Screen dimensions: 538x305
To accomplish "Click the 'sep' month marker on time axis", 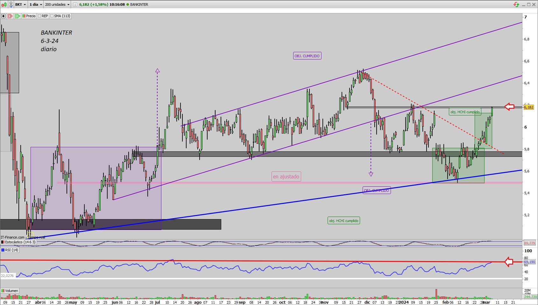I will [242, 302].
